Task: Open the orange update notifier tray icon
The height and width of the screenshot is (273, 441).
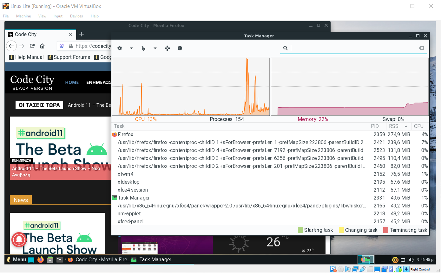Action: (x=395, y=260)
